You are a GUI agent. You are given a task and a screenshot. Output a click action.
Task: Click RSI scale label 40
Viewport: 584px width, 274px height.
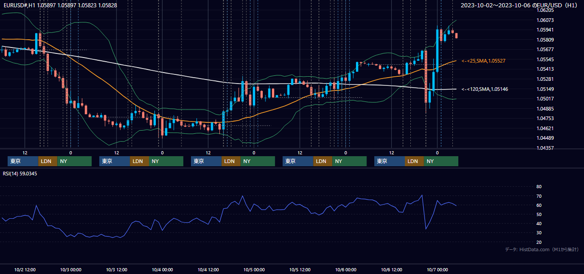tap(539, 224)
